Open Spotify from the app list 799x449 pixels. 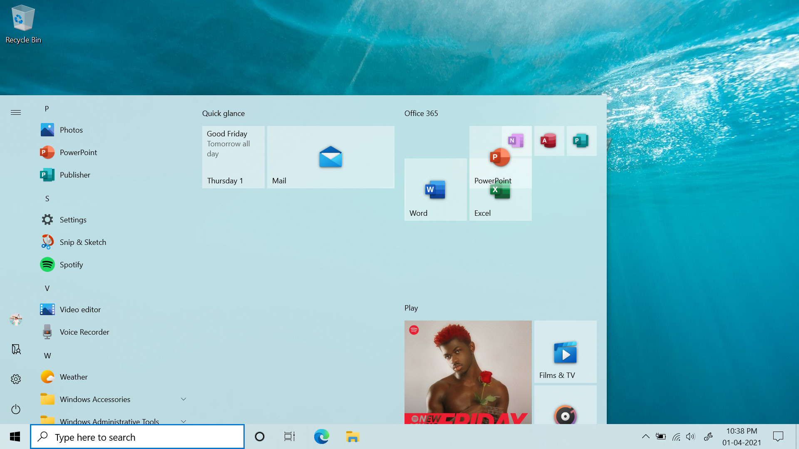pyautogui.click(x=112, y=265)
